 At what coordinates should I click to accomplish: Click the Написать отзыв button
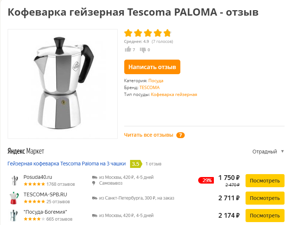[x=152, y=67]
